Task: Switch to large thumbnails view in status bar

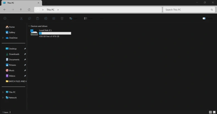Action: [214, 112]
